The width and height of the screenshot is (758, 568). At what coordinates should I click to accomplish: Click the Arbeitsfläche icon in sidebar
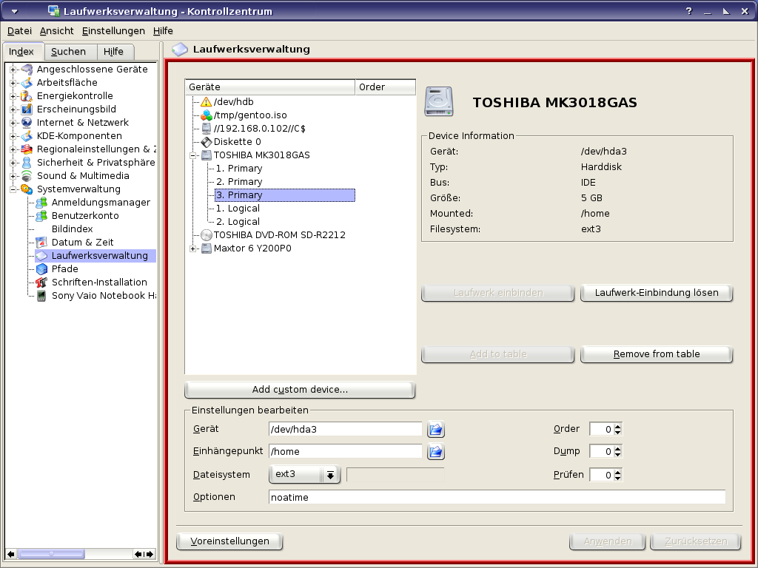pos(27,83)
